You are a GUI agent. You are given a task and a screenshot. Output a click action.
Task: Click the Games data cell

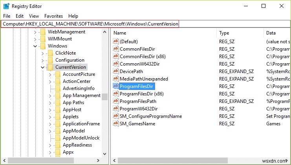[x=273, y=124]
